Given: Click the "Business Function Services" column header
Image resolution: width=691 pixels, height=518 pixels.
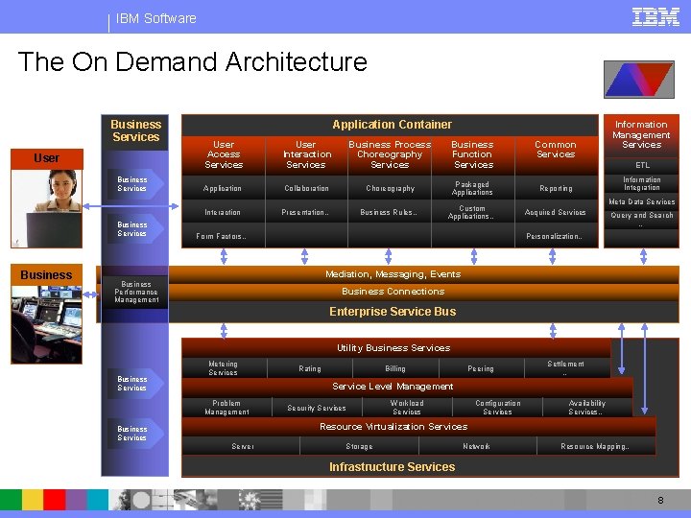Looking at the screenshot, I should tap(473, 154).
